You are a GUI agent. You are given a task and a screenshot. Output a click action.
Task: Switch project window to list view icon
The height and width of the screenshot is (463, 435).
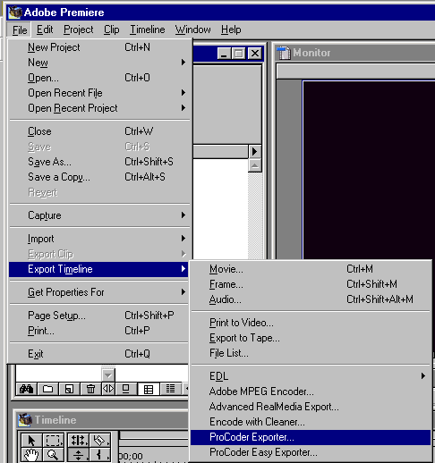(x=170, y=389)
